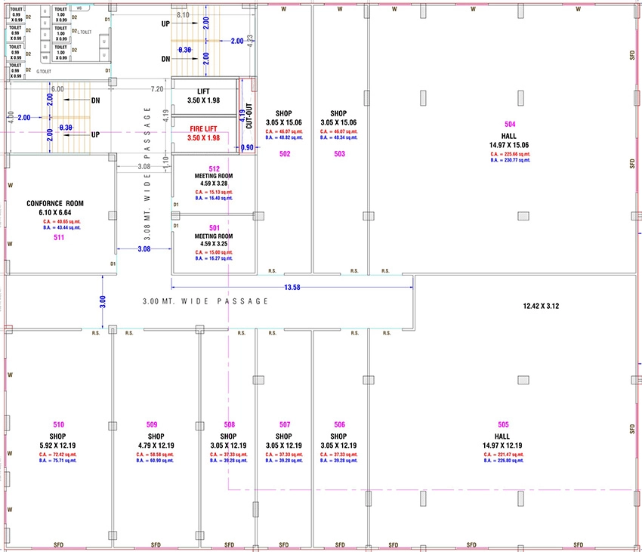Click unit number 509 label
This screenshot has height=552, width=642.
tap(152, 424)
